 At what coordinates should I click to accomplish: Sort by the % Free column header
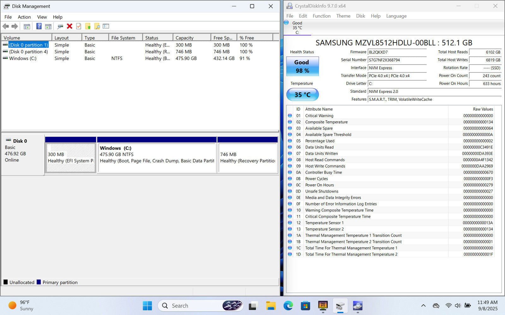click(255, 38)
